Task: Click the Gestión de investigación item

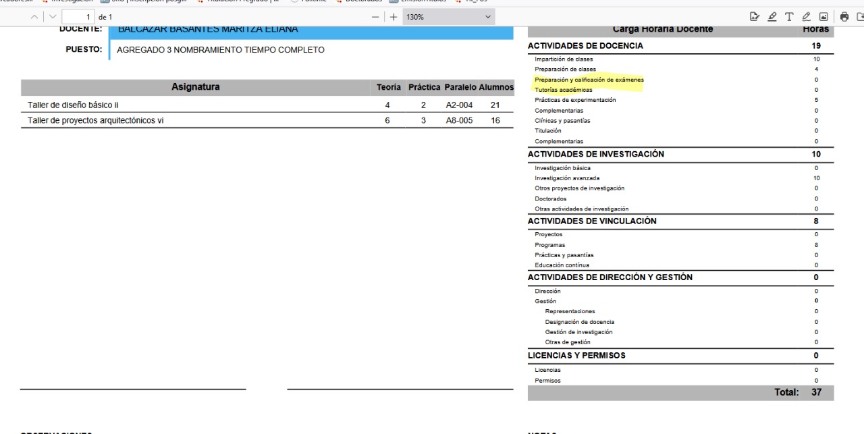Action: click(x=579, y=332)
